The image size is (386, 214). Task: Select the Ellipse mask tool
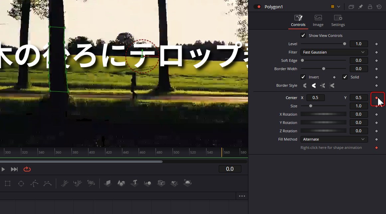point(21,183)
